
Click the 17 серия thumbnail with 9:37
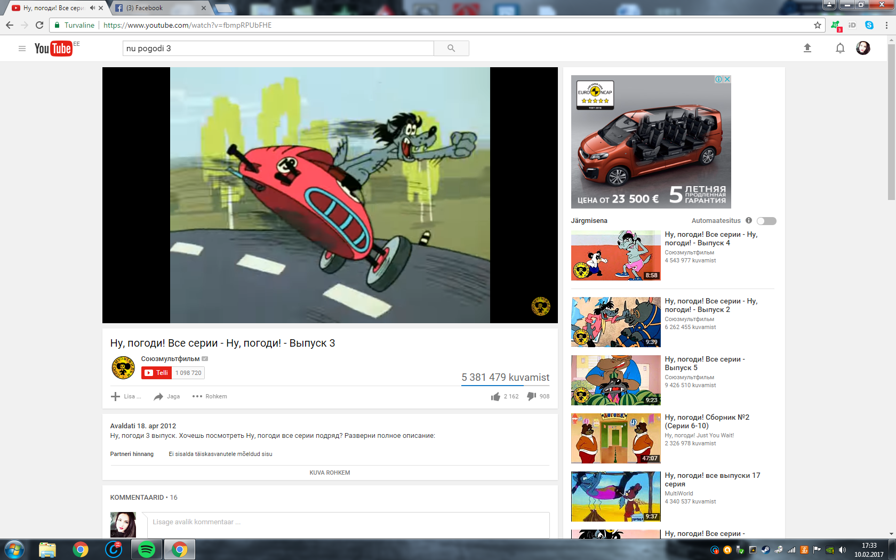(616, 497)
